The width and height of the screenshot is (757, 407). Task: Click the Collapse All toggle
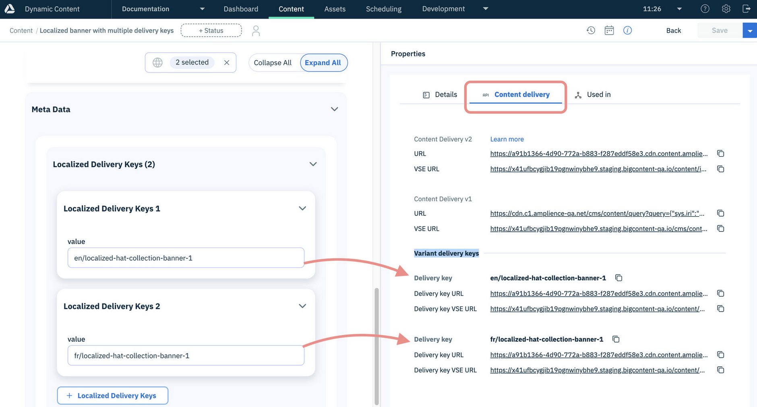coord(273,63)
